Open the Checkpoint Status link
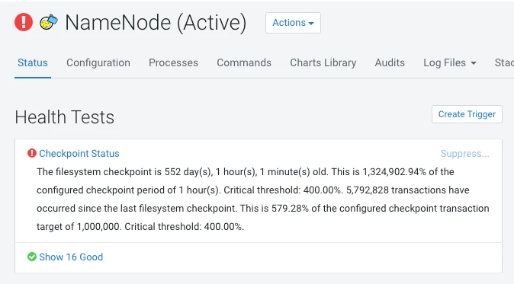This screenshot has height=284, width=514. tap(79, 154)
